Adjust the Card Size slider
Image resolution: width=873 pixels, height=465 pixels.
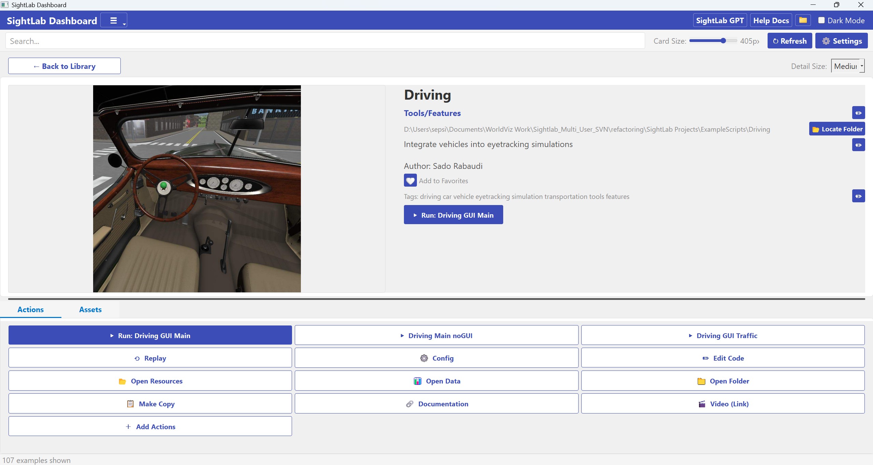[x=723, y=41]
